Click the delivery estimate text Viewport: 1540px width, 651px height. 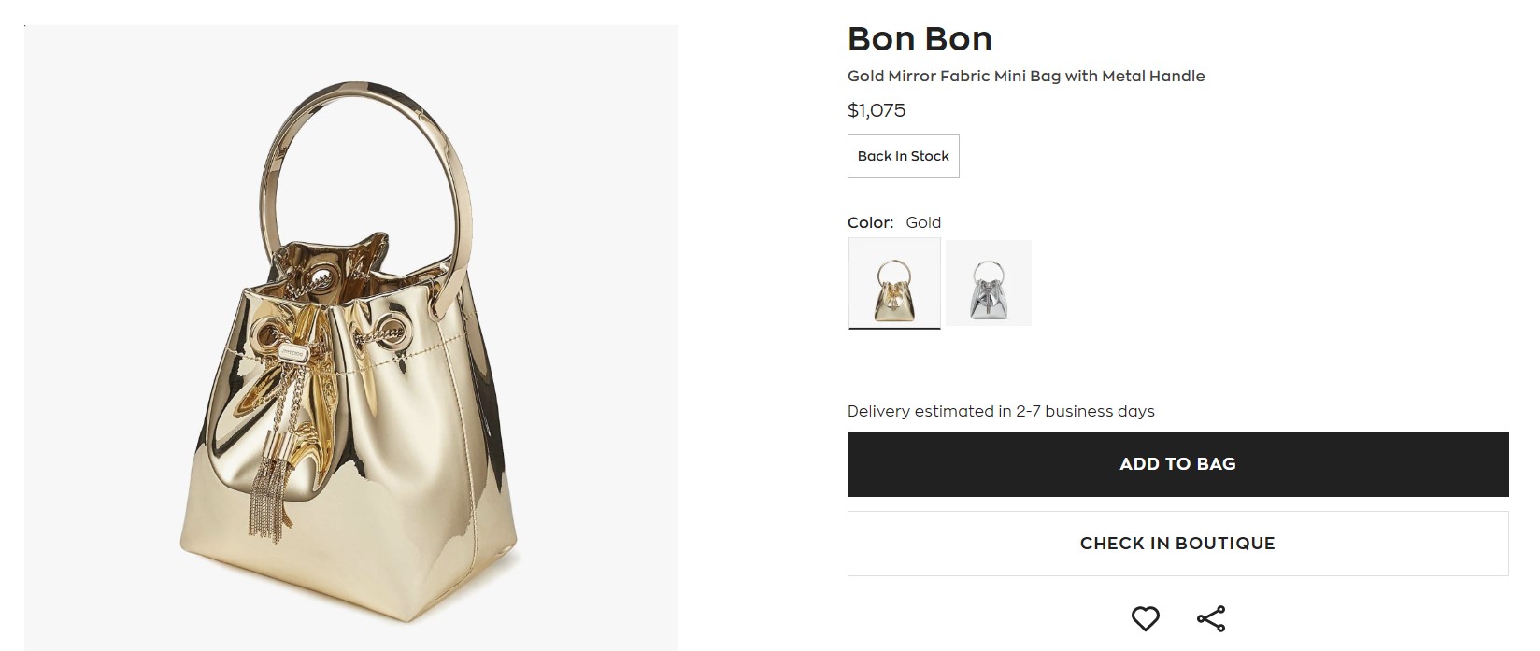[x=1000, y=411]
